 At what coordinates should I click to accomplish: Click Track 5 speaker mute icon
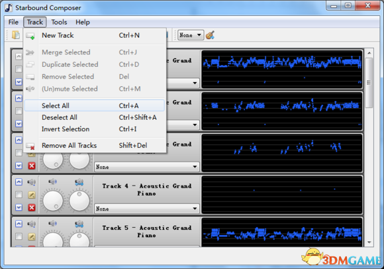click(x=32, y=224)
